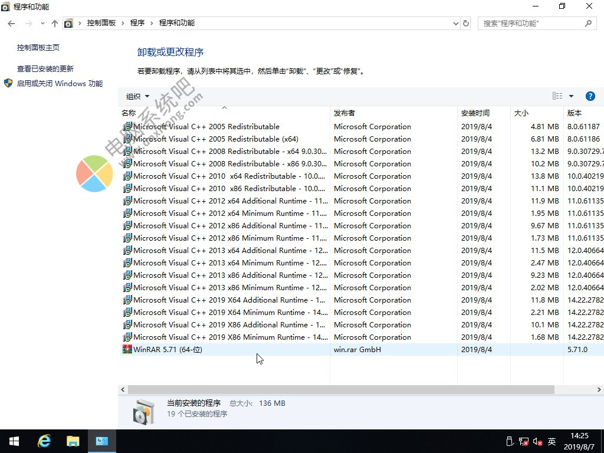Click the refresh button in address bar
604x453 pixels.
click(x=466, y=24)
